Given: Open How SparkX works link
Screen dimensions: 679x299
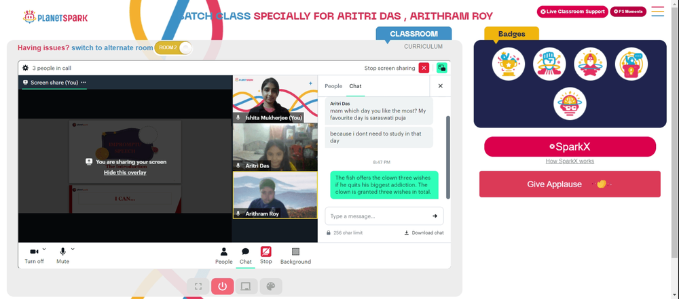Looking at the screenshot, I should point(570,161).
